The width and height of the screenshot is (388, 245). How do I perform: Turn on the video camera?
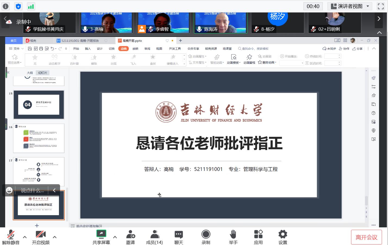coord(40,234)
